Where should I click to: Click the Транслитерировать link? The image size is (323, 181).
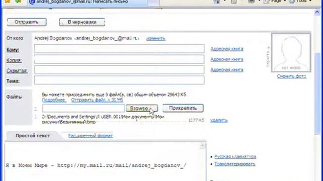click(235, 164)
